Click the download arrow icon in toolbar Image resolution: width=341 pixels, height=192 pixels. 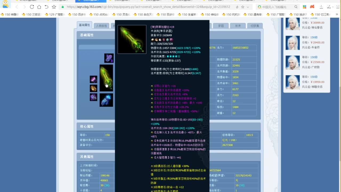(322, 7)
